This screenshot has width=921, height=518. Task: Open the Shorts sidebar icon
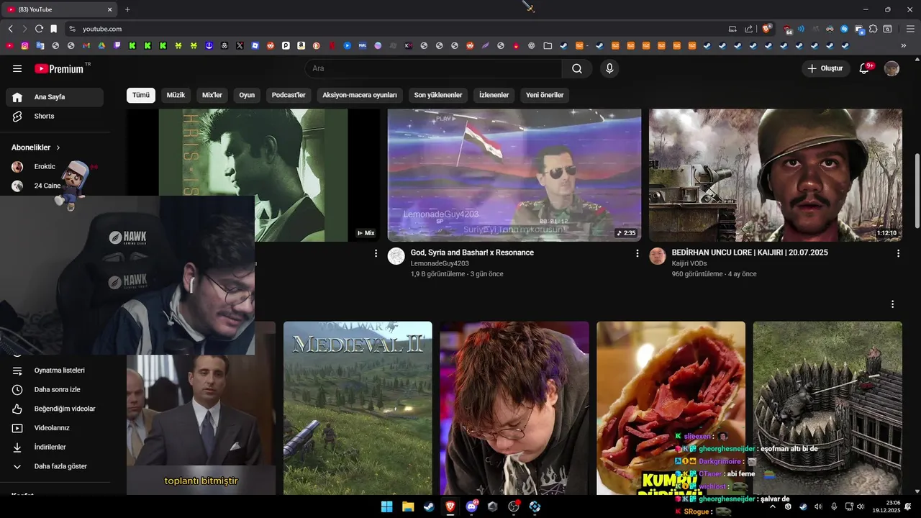point(17,116)
